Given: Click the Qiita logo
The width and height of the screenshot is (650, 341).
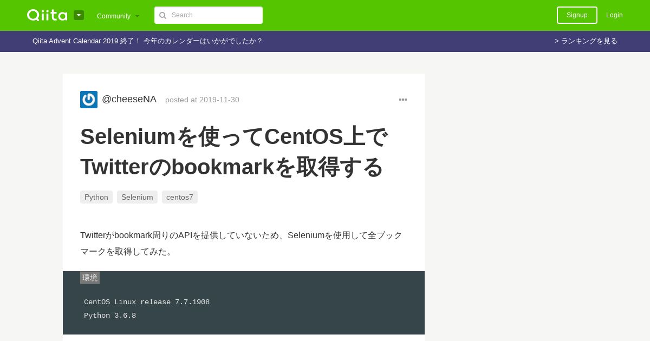Looking at the screenshot, I should click(47, 15).
